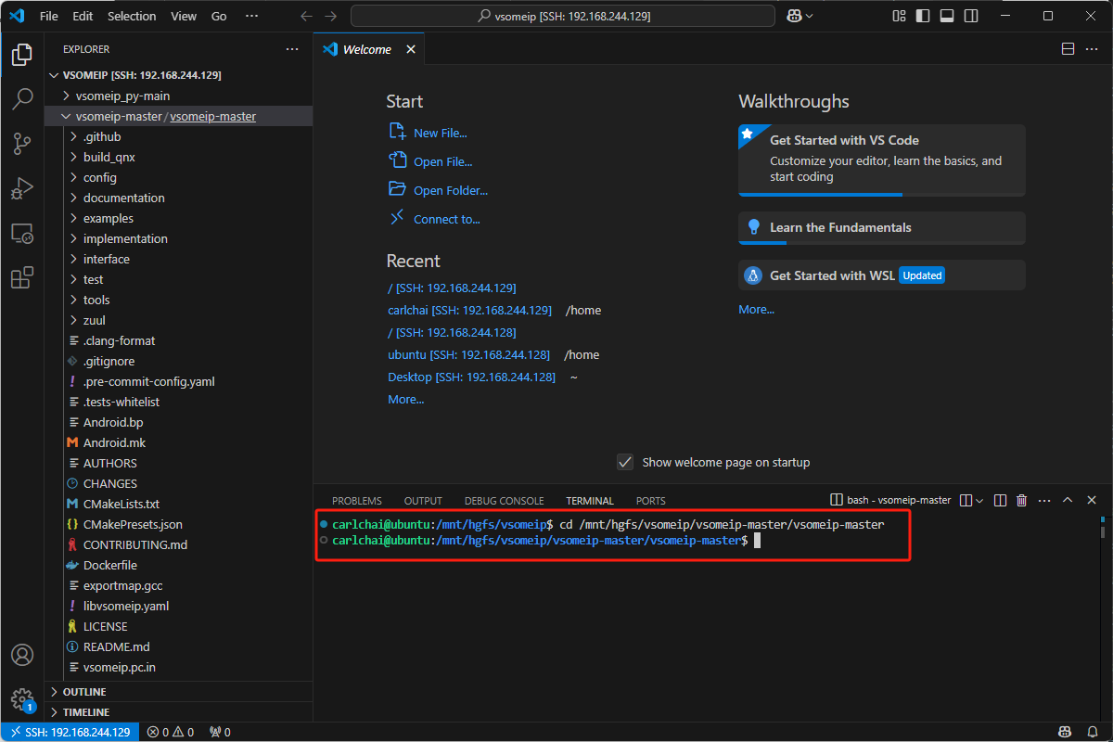Open the Copilot chat icon in title bar
Screen dimensions: 1113x742
pyautogui.click(x=794, y=16)
